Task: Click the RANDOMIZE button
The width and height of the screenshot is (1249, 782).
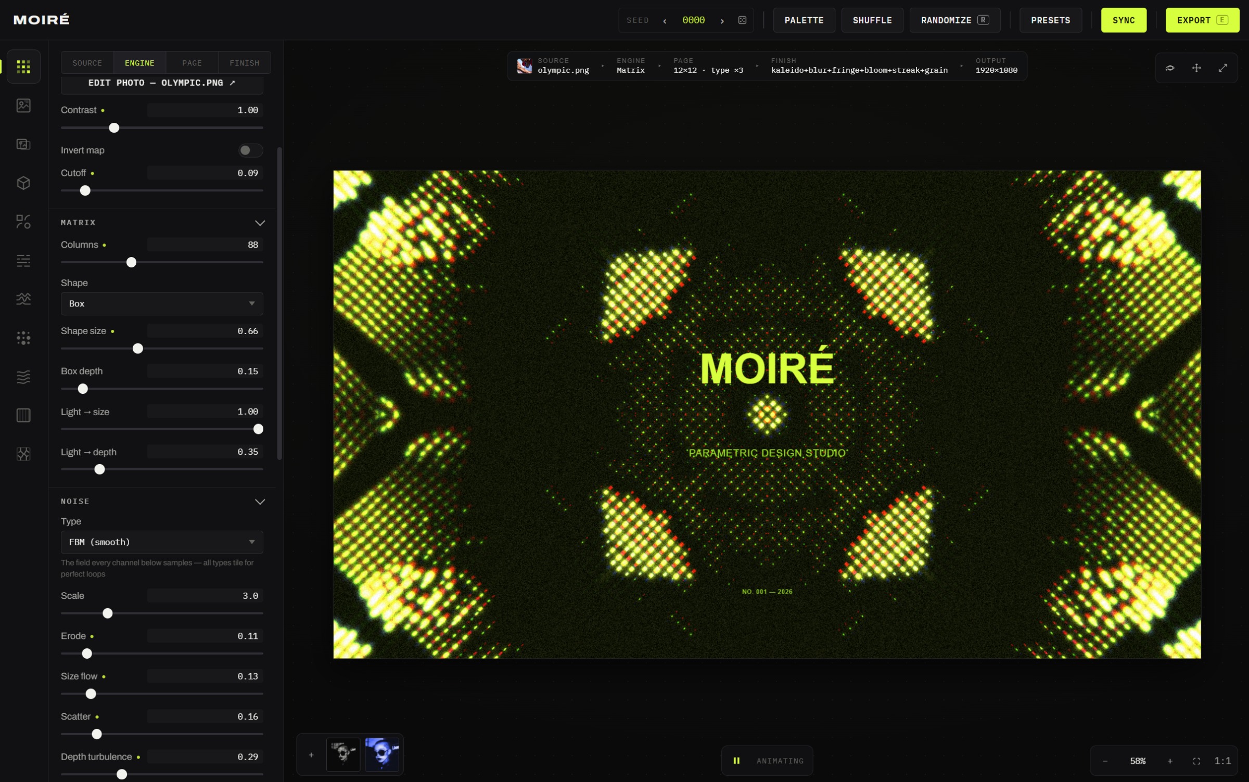Action: click(x=955, y=20)
